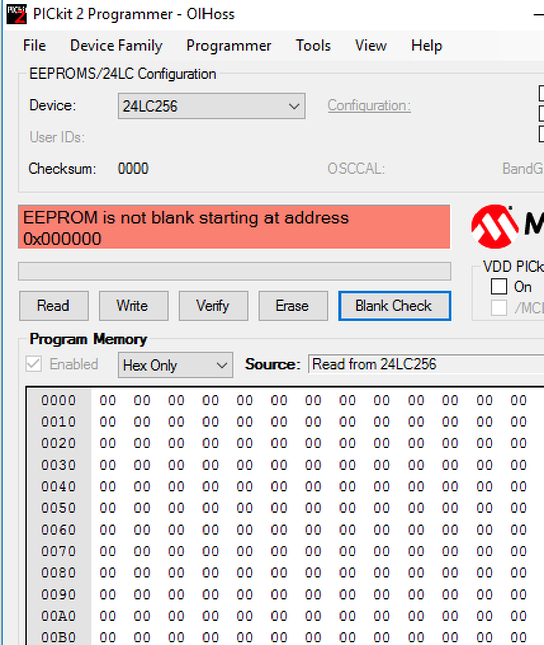Screen dimensions: 544x645
Task: Open the Help menu
Action: click(426, 46)
